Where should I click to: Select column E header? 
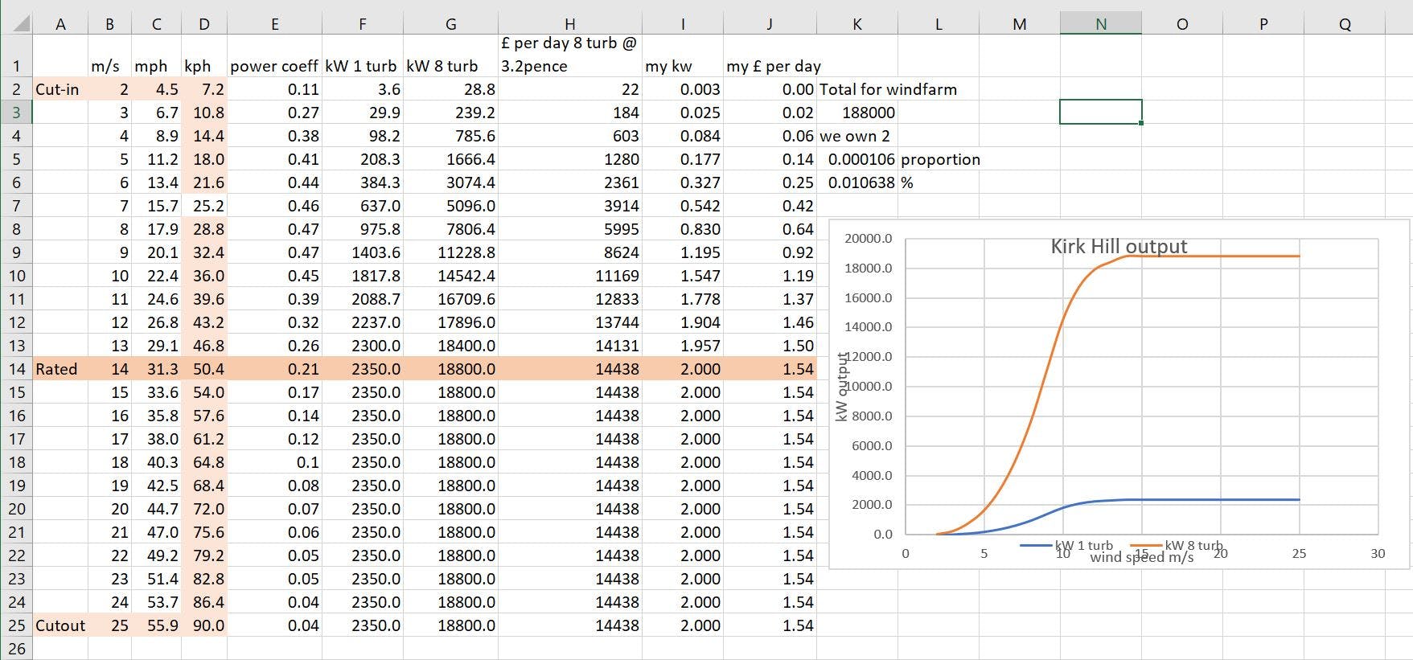coord(275,24)
